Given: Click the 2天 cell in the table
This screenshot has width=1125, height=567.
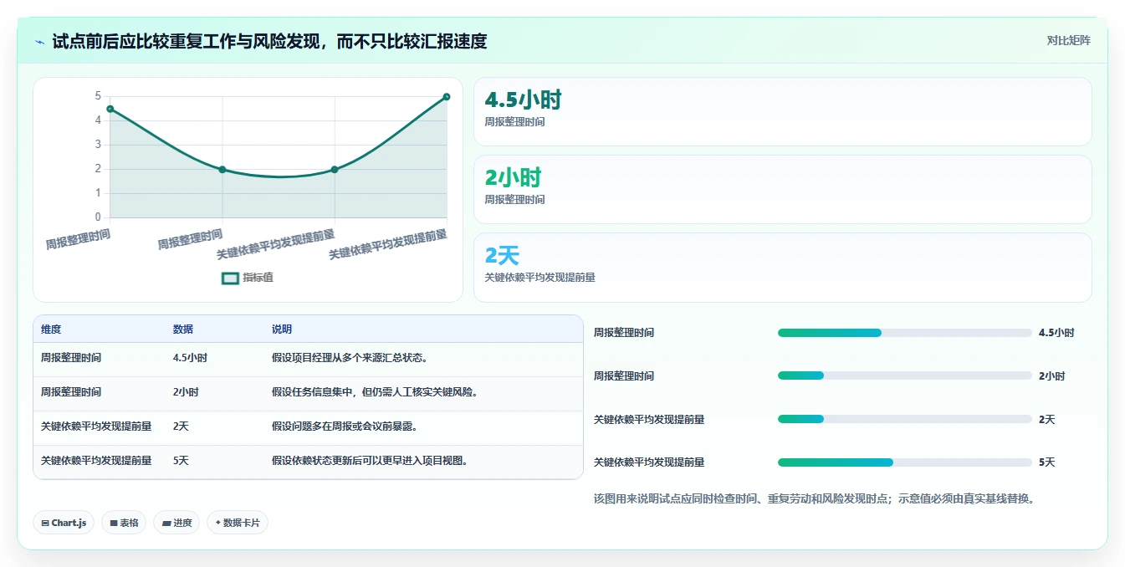Looking at the screenshot, I should point(181,427).
